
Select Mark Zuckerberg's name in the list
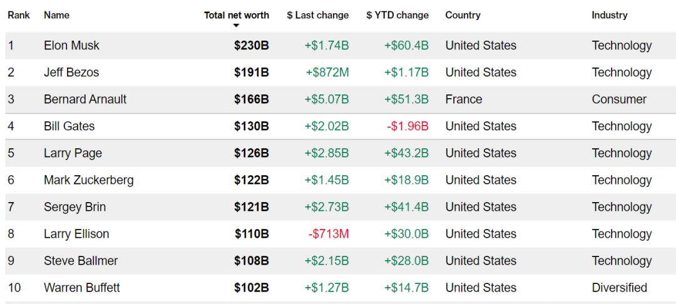click(x=89, y=180)
